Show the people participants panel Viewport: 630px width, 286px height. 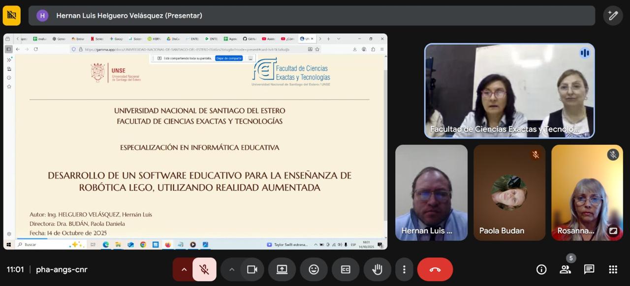point(565,269)
